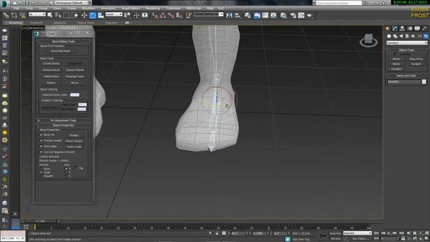
Task: Open the Utilities command panel tab
Action: point(425,28)
